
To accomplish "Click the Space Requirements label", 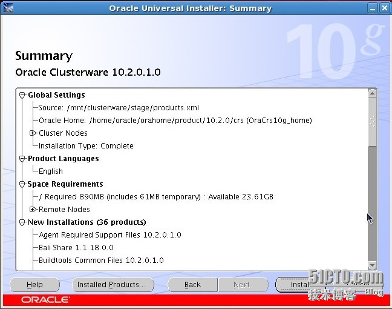I will tap(65, 184).
